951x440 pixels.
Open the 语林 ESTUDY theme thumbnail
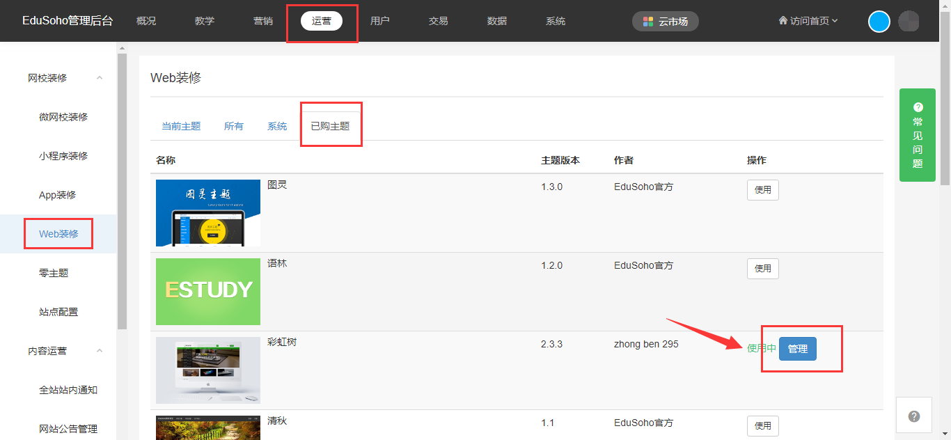point(208,292)
